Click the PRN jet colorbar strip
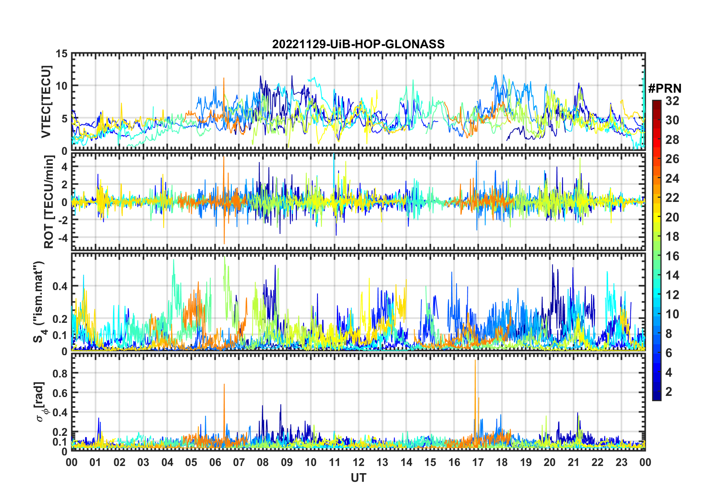This screenshot has height=501, width=717. (x=657, y=250)
